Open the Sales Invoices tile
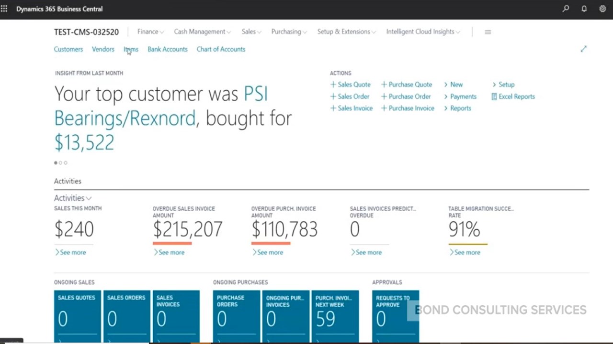This screenshot has width=613, height=344. click(176, 316)
